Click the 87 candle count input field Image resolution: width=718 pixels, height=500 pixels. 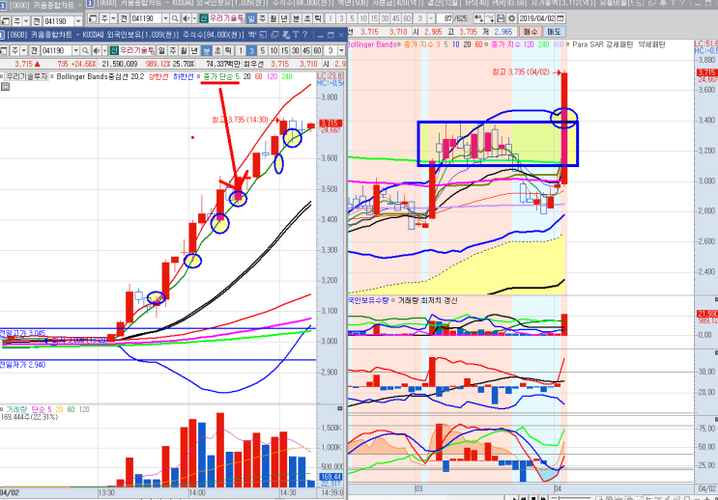coord(445,18)
